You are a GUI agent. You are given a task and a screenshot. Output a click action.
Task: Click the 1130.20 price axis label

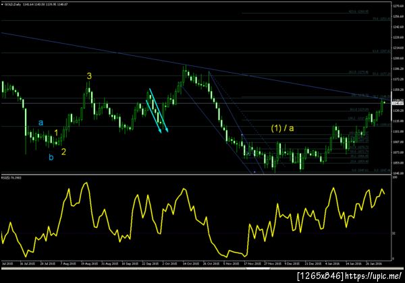coord(398,111)
